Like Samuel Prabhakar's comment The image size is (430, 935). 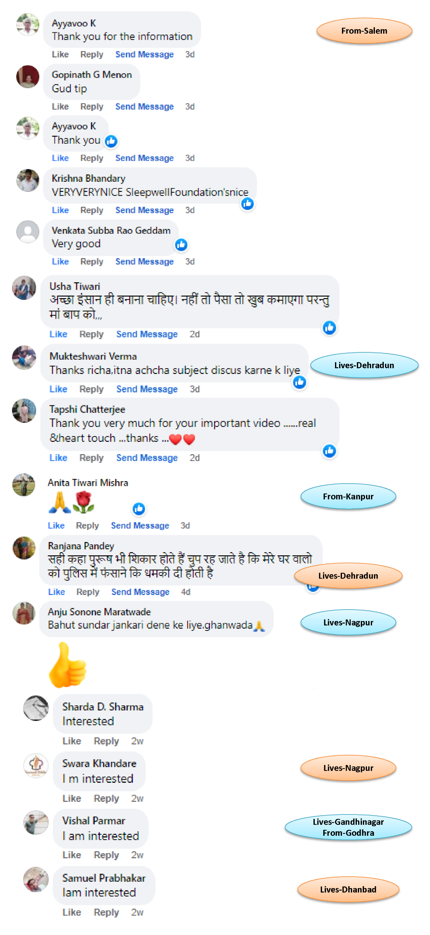click(72, 912)
